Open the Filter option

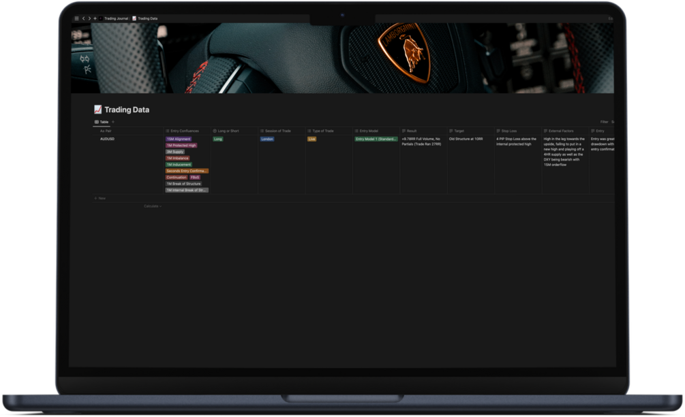tap(604, 122)
